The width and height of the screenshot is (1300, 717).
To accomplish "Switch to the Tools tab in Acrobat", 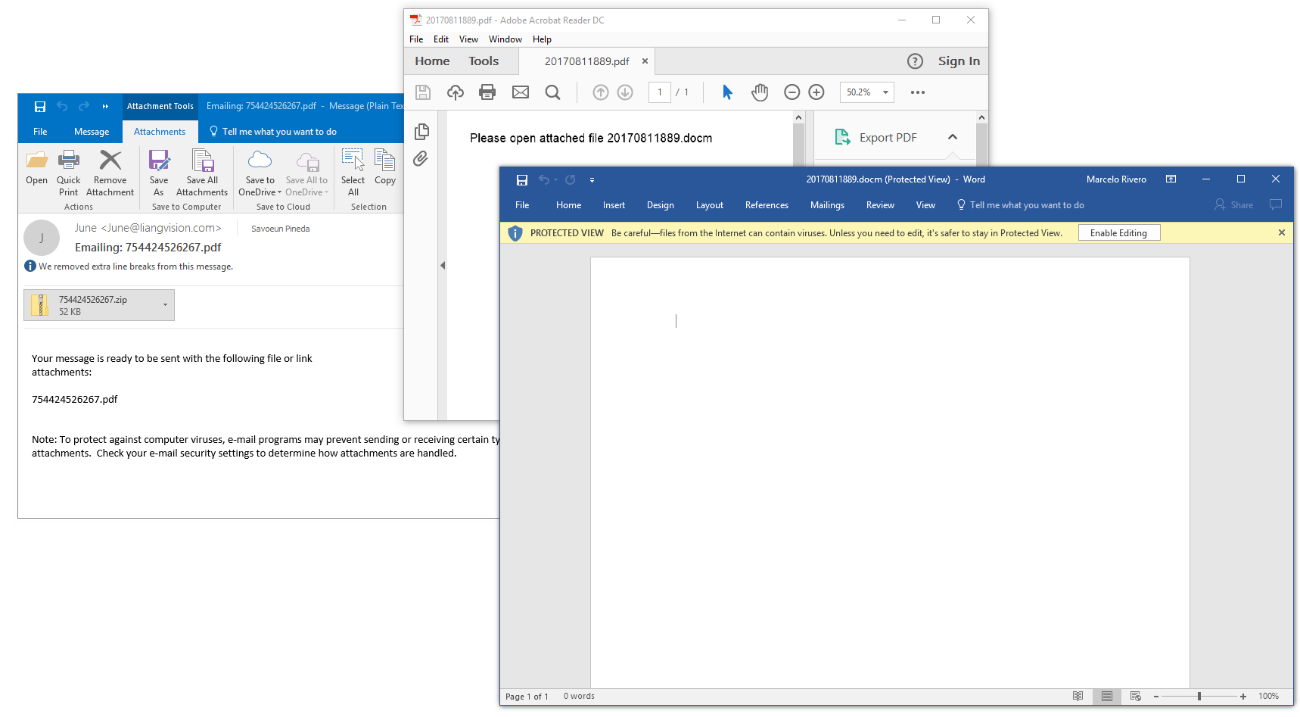I will [x=484, y=61].
